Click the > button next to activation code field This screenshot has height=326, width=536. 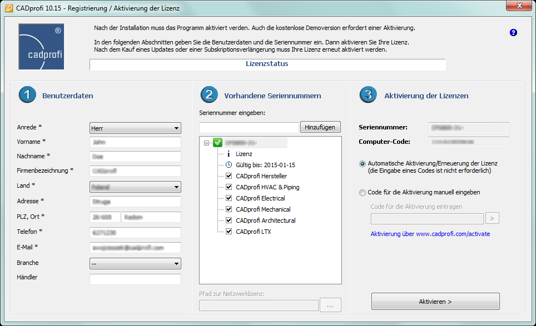point(492,218)
